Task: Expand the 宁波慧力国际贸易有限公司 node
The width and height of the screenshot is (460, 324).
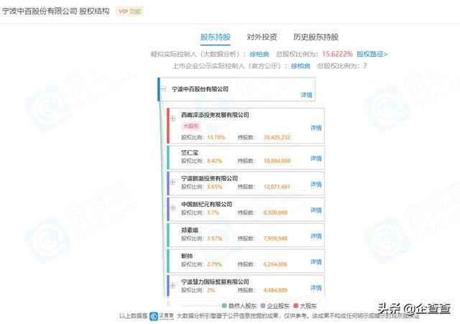Action: point(172,285)
